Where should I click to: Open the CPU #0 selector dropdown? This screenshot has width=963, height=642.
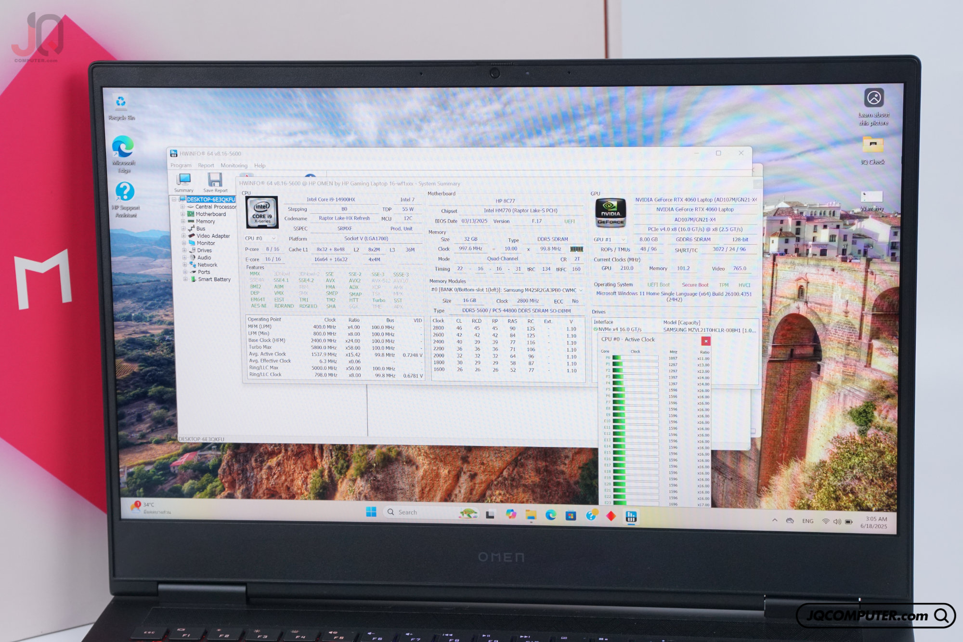click(260, 238)
